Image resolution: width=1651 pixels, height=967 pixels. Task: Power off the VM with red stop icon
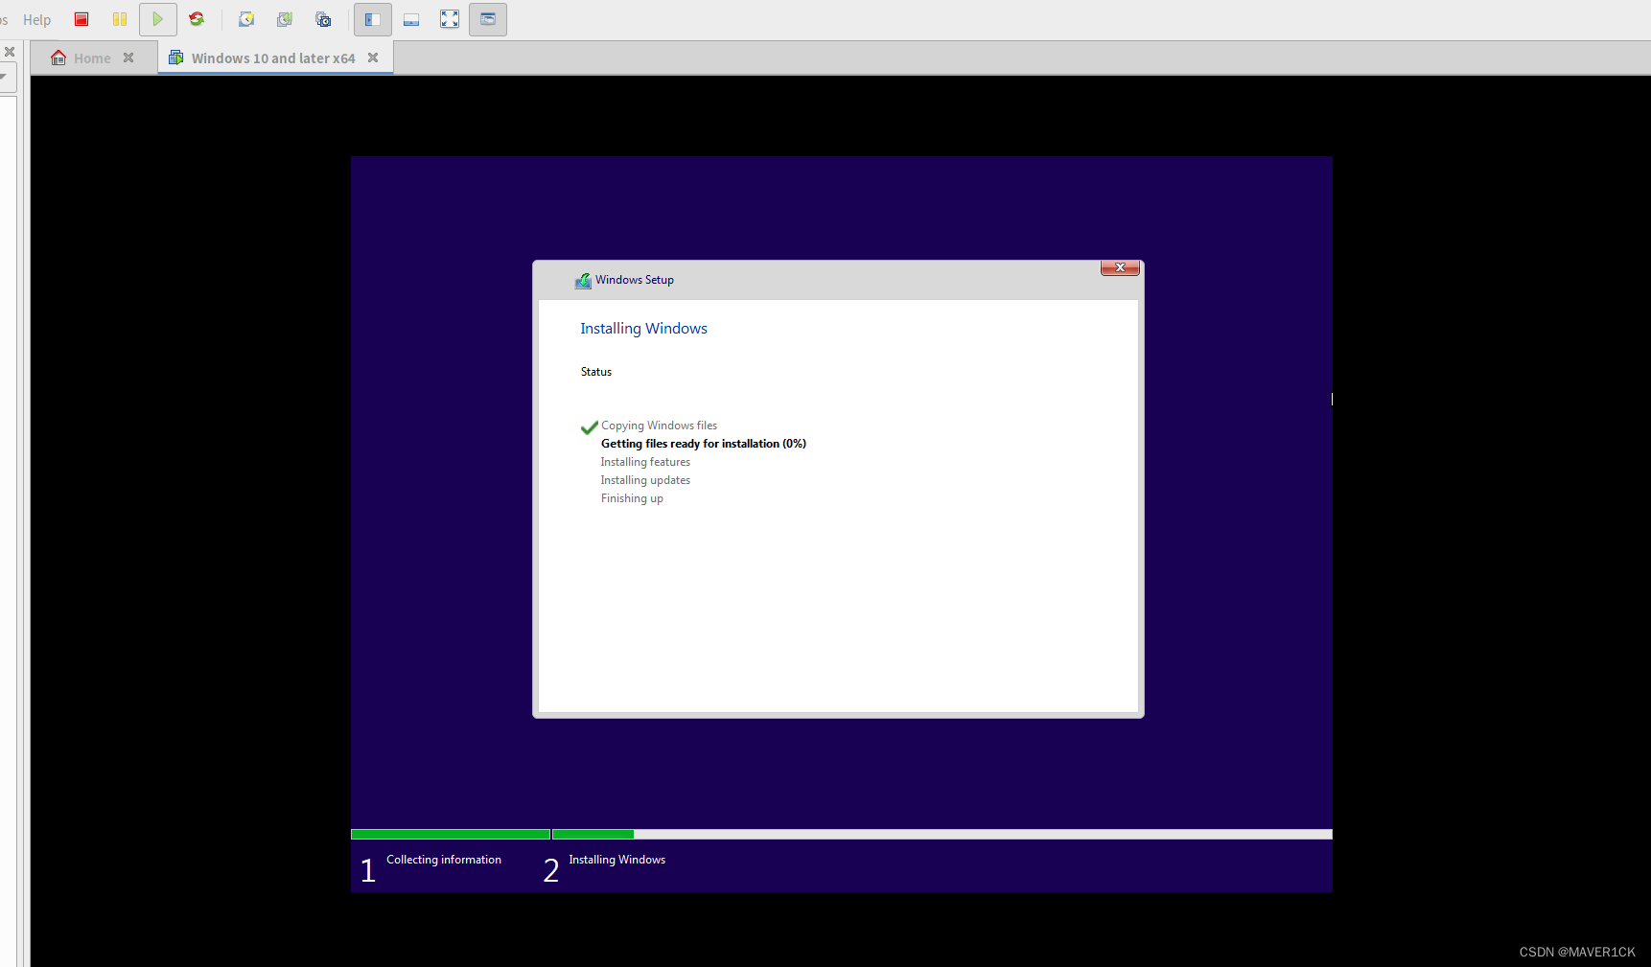point(81,19)
